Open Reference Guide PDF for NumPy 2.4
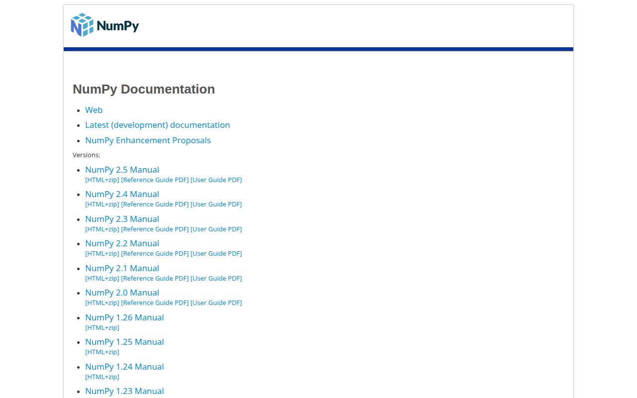 [155, 204]
